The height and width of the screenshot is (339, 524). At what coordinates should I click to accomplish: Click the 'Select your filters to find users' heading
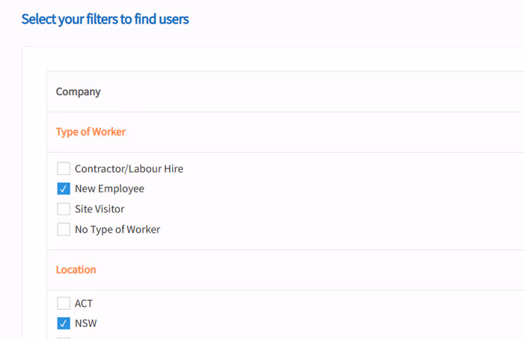click(x=106, y=19)
